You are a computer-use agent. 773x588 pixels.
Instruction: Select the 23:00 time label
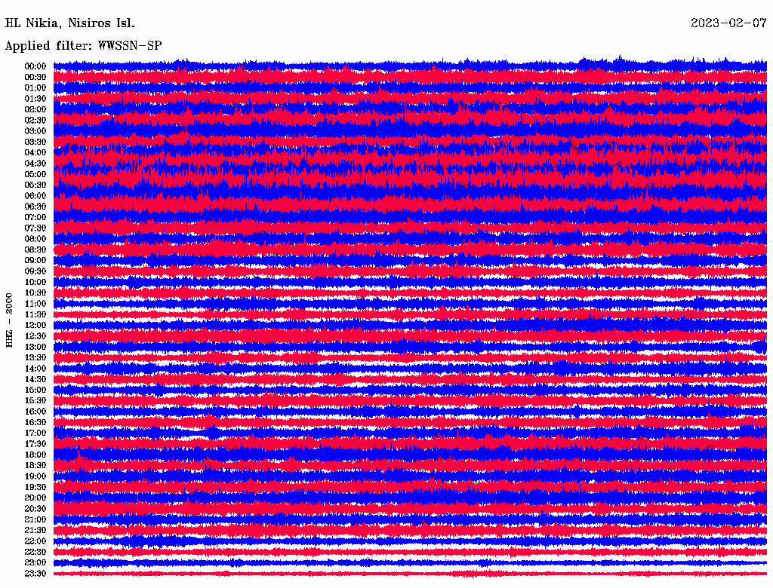coord(35,563)
